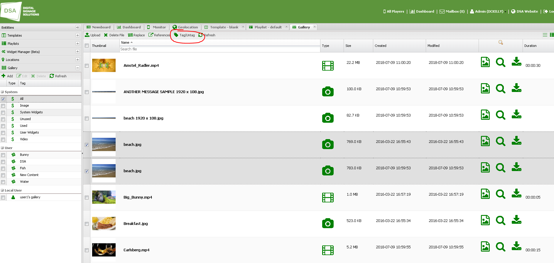Uncheck the All system tag checkbox
554x263 pixels.
coord(3,99)
